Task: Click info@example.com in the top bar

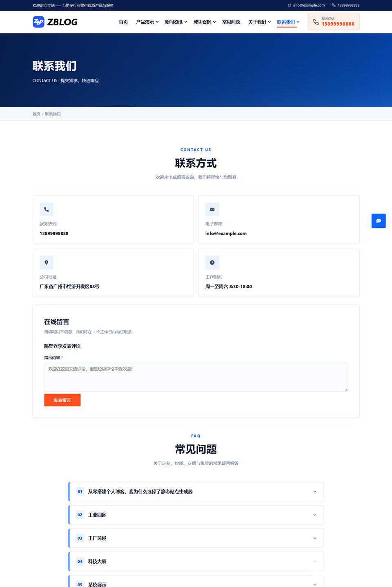Action: [309, 5]
